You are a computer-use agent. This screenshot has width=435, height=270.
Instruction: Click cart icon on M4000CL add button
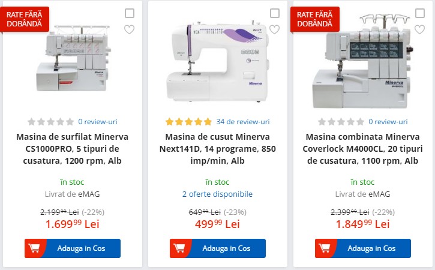point(326,248)
